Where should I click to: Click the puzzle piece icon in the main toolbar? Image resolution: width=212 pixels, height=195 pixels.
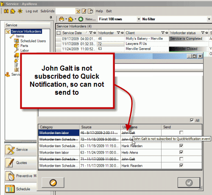pos(13,11)
